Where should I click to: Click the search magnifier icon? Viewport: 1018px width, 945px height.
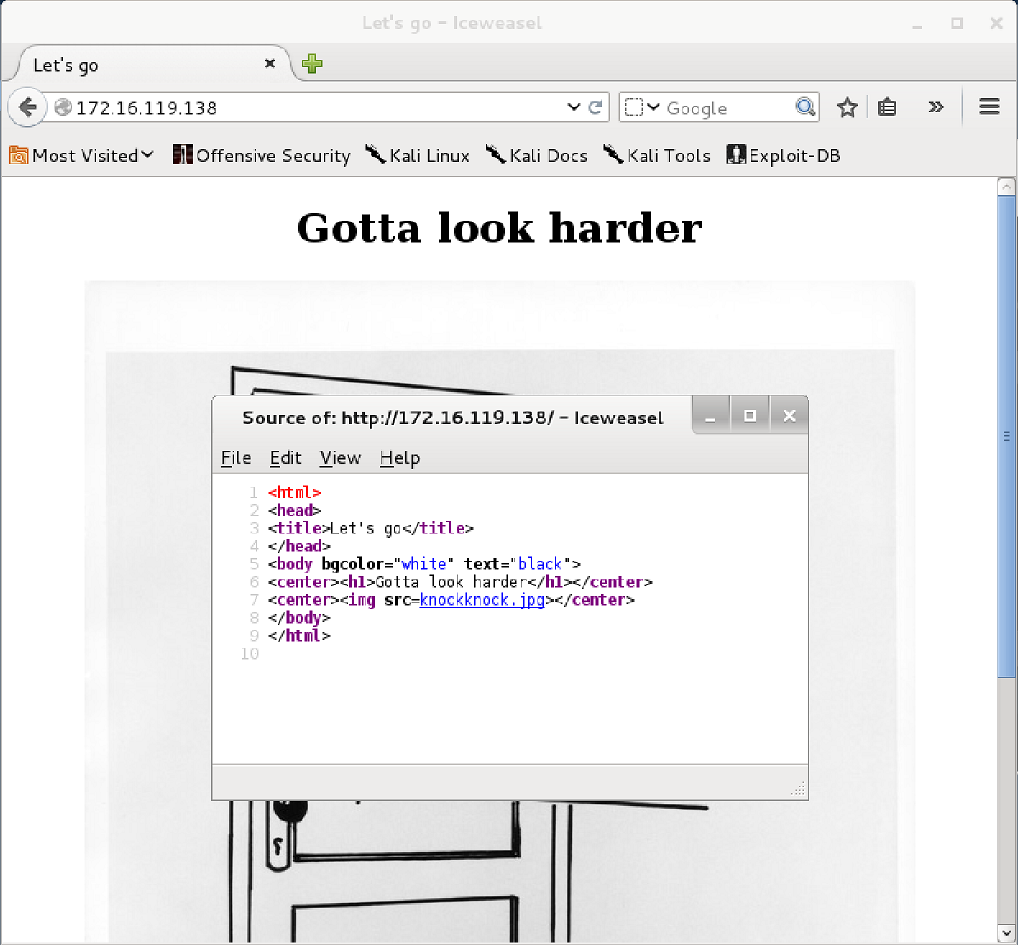click(x=805, y=107)
